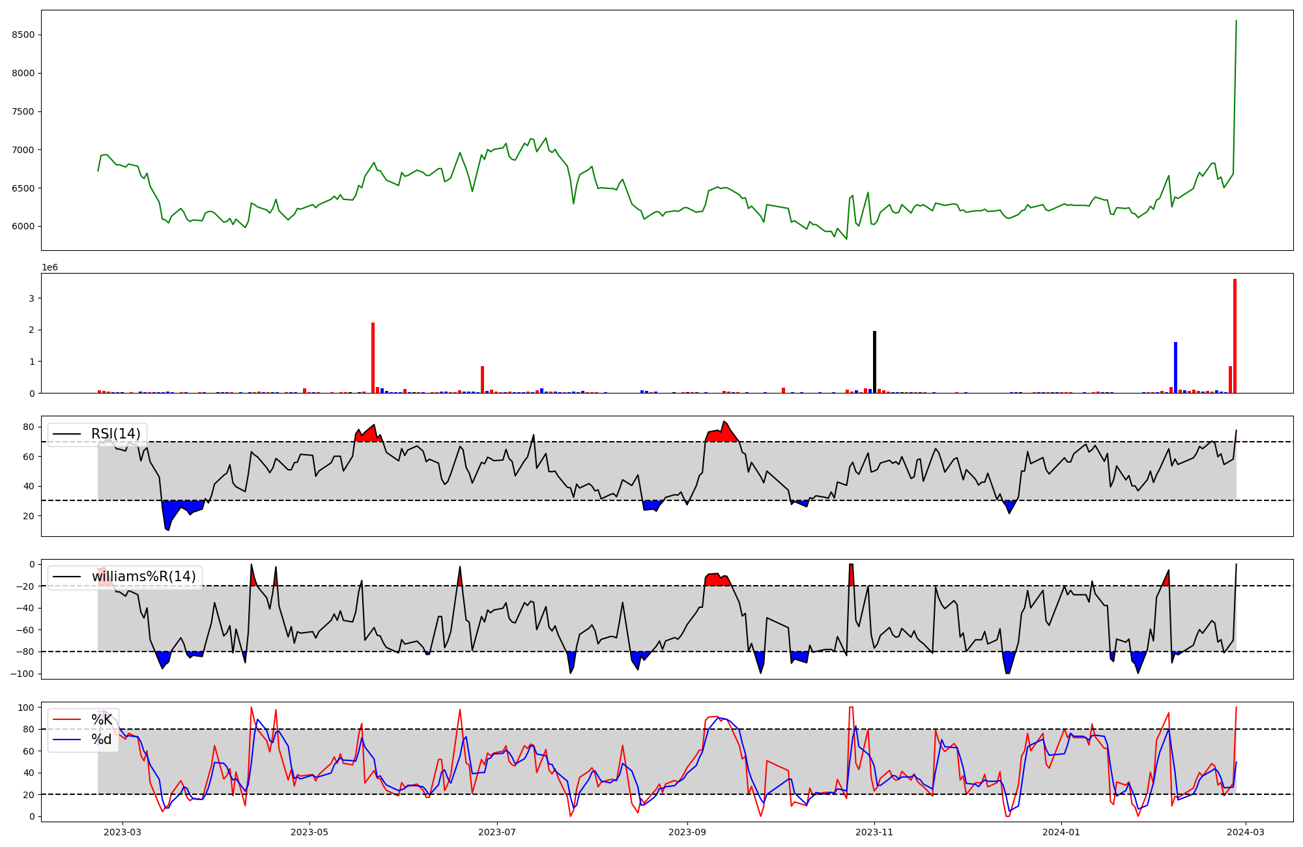Click the 8500 y-axis label on price chart
This screenshot has width=1303, height=847.
(x=23, y=35)
